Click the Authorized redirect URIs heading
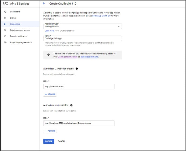Image resolution: width=186 pixels, height=151 pixels. point(56,105)
